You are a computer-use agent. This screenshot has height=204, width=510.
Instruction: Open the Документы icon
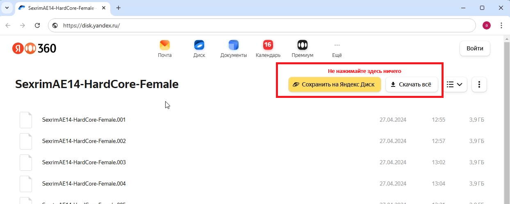[x=233, y=45]
